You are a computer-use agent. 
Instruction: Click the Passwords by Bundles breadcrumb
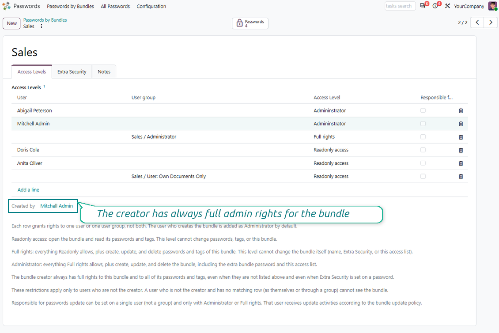45,20
